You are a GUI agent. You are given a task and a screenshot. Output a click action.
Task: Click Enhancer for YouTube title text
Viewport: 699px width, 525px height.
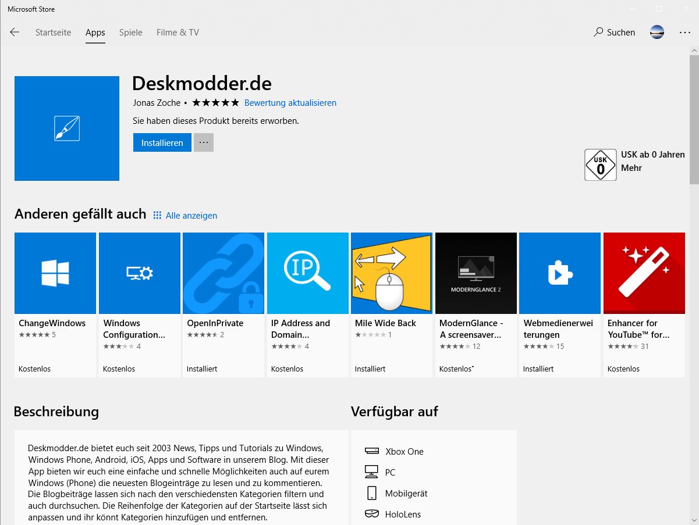click(x=638, y=329)
